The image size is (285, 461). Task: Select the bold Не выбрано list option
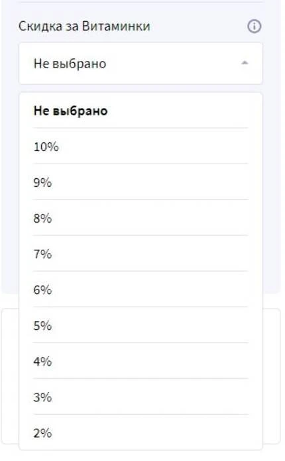coord(141,111)
